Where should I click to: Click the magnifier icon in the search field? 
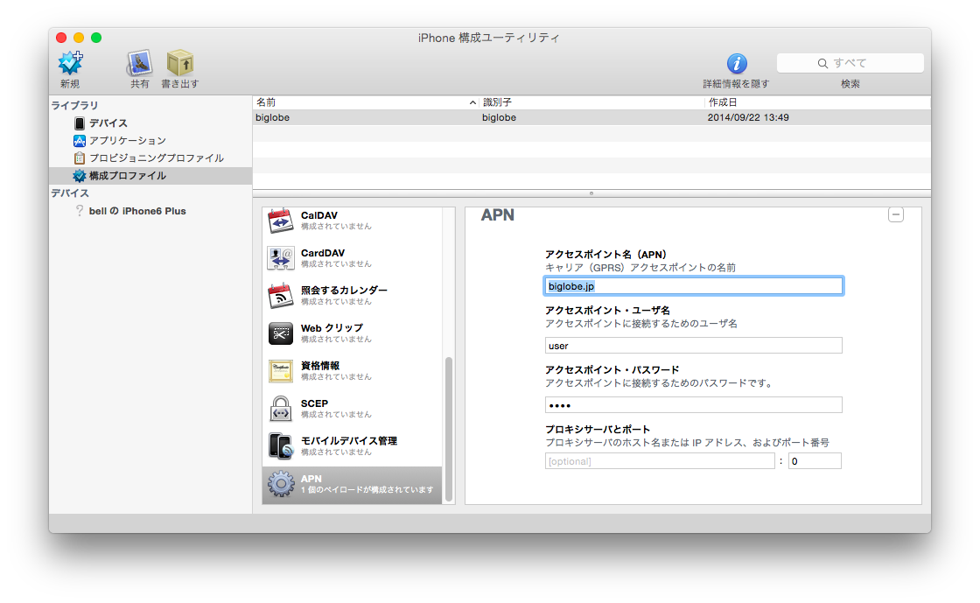point(822,63)
